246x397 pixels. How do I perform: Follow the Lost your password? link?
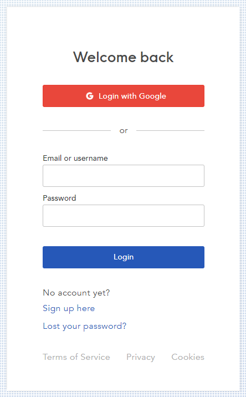pyautogui.click(x=85, y=326)
